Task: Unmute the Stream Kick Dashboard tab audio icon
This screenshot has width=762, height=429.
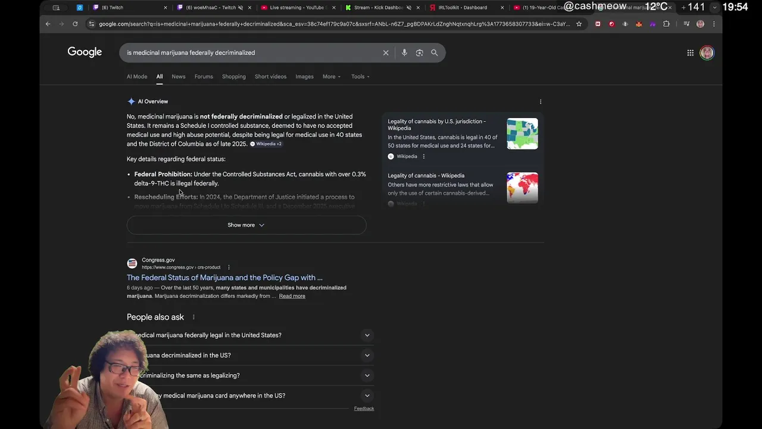Action: coord(408,8)
